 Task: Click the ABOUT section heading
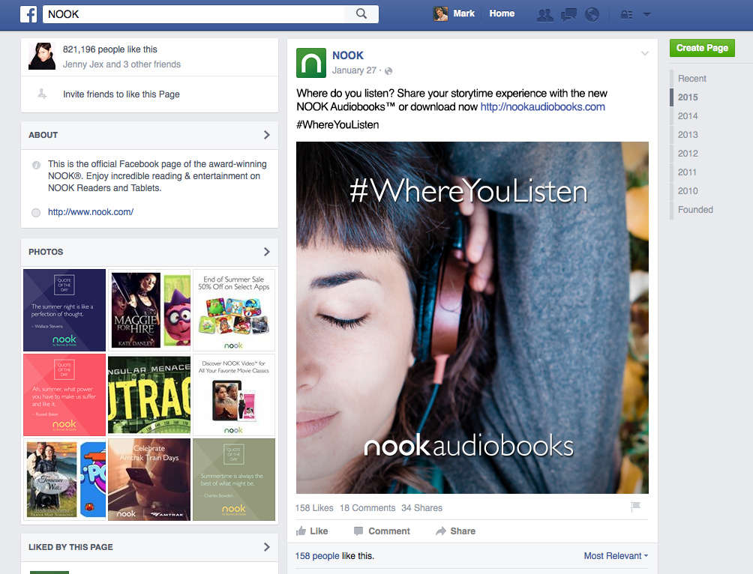click(43, 135)
